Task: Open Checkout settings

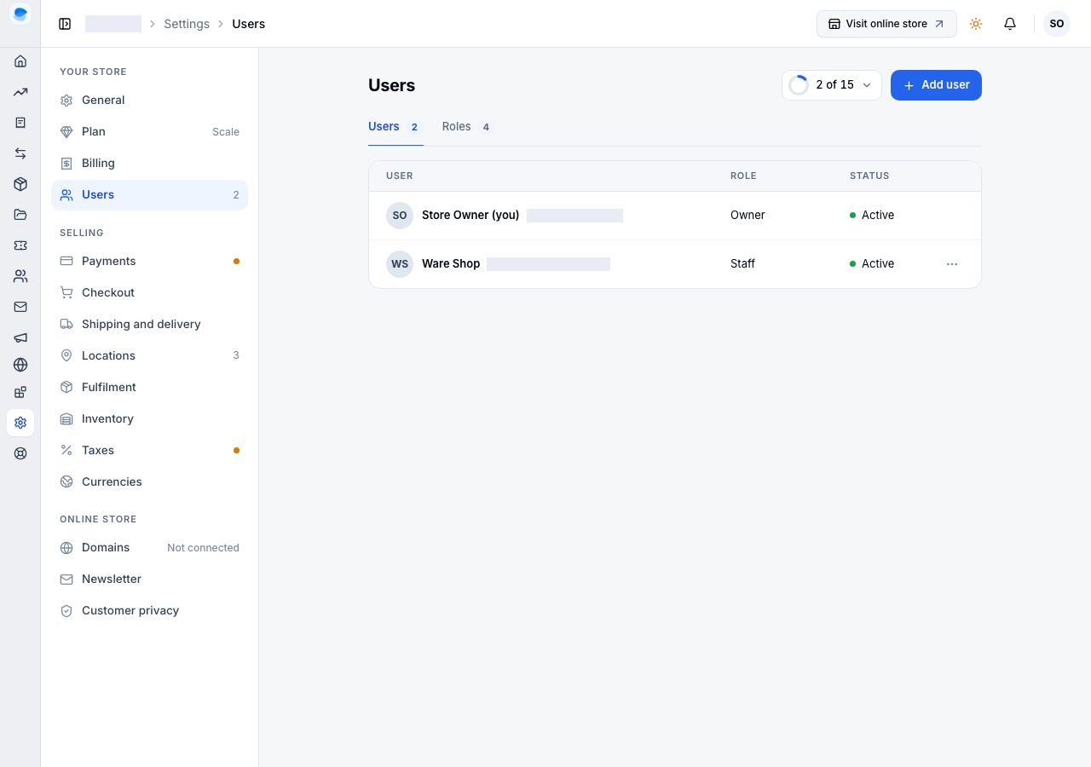Action: pyautogui.click(x=149, y=292)
